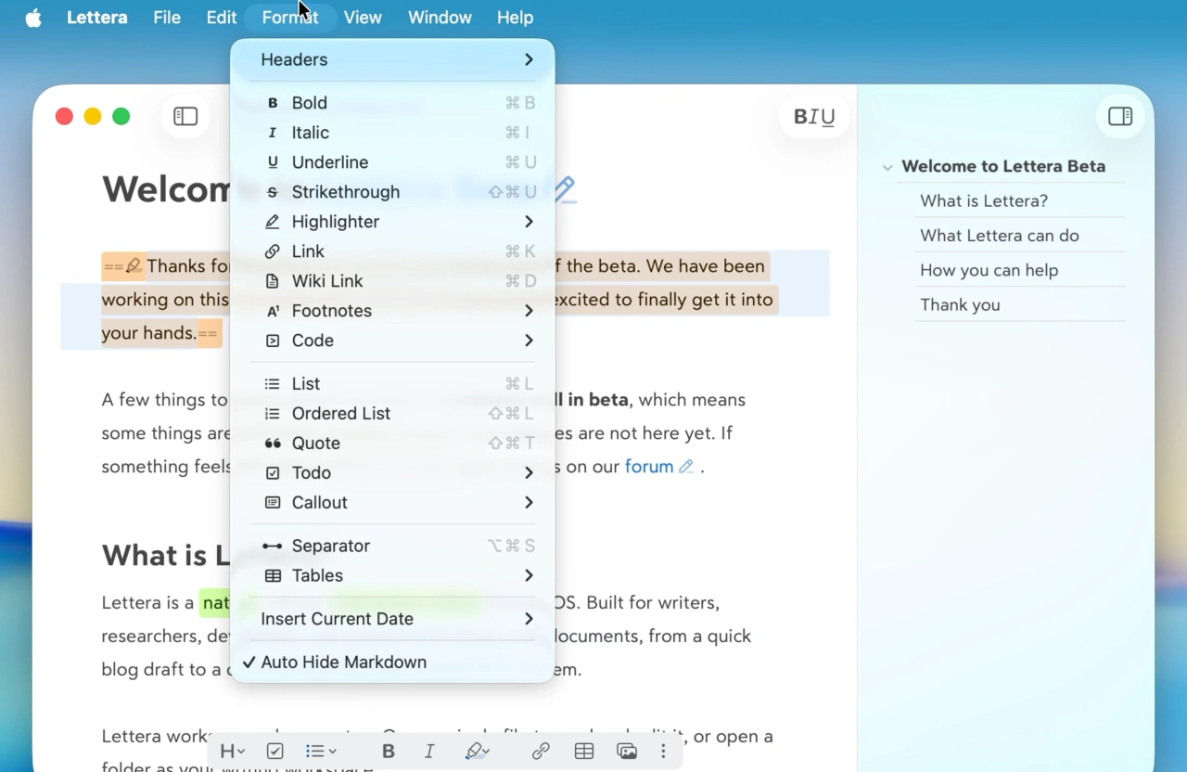
Task: Click the bold text 'll in beta'
Action: (x=592, y=400)
